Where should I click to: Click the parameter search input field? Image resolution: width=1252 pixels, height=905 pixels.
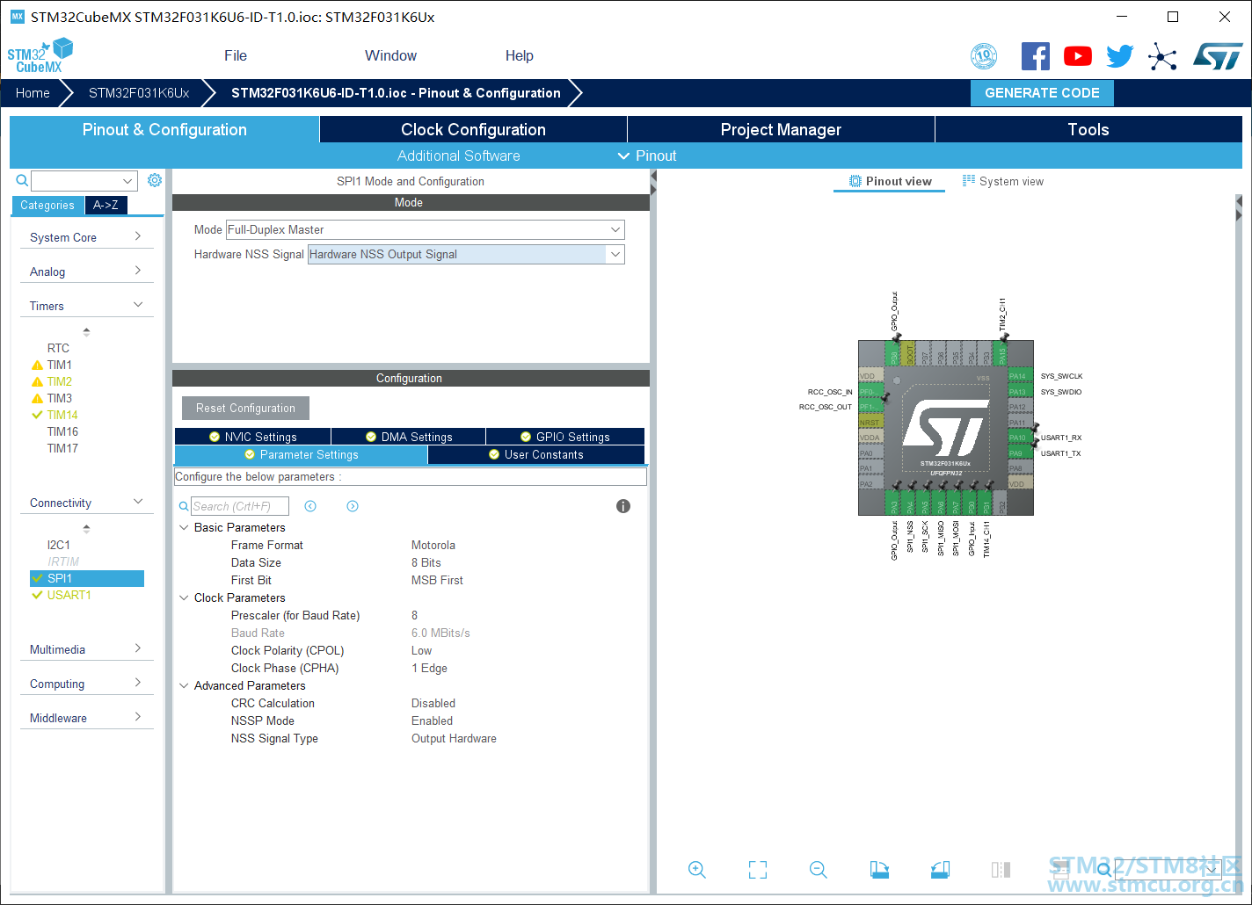point(240,506)
